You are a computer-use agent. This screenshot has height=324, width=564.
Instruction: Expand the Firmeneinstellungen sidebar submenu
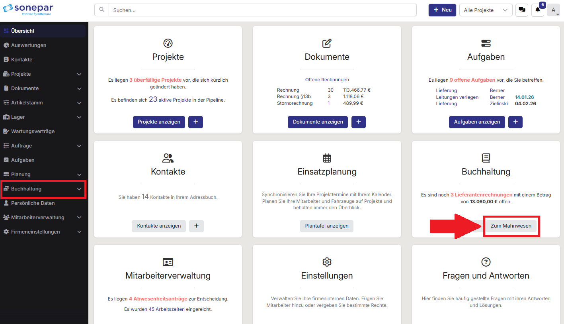click(79, 232)
